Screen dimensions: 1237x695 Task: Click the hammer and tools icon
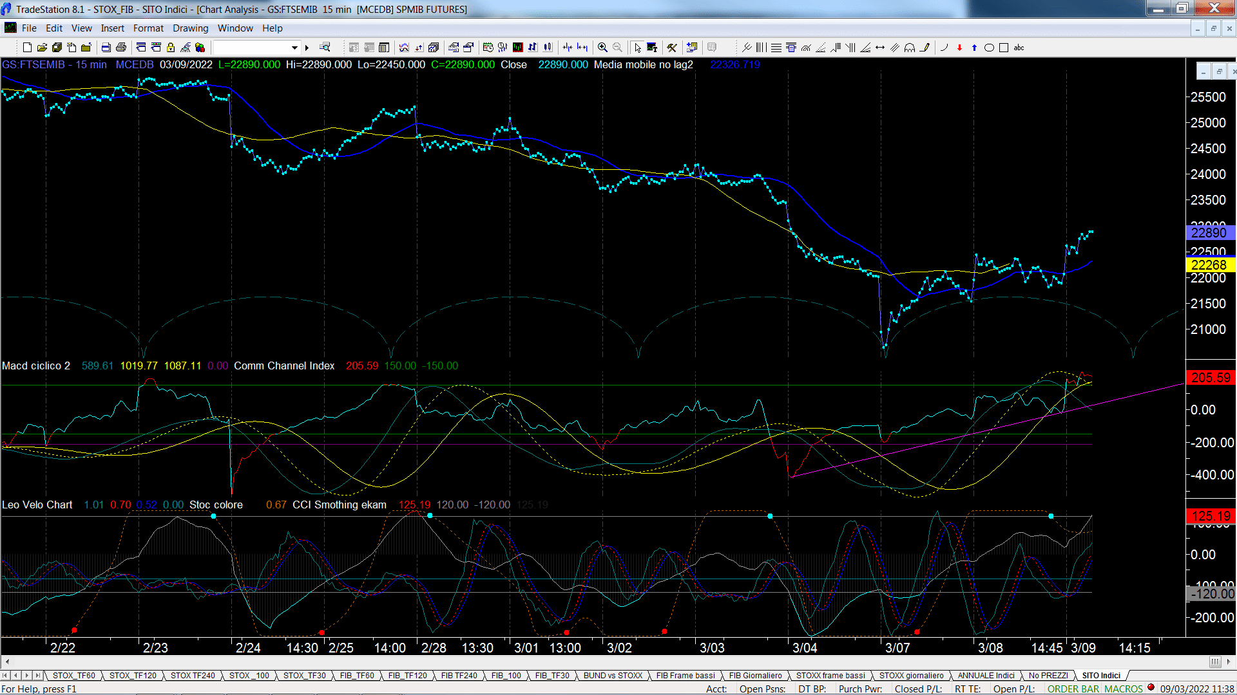pos(672,48)
